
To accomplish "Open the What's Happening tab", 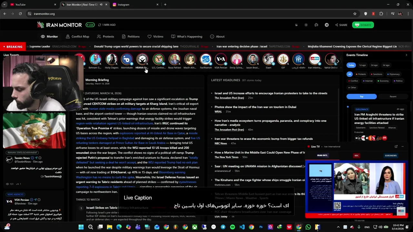I will [x=187, y=36].
